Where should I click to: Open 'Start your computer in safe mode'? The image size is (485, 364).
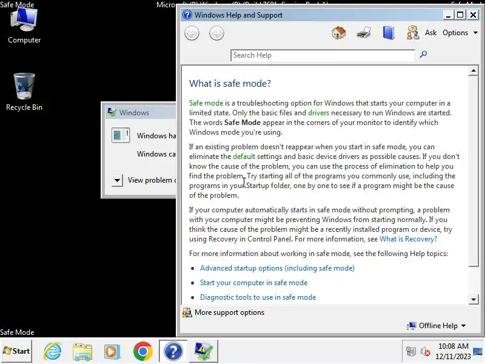[x=253, y=283]
